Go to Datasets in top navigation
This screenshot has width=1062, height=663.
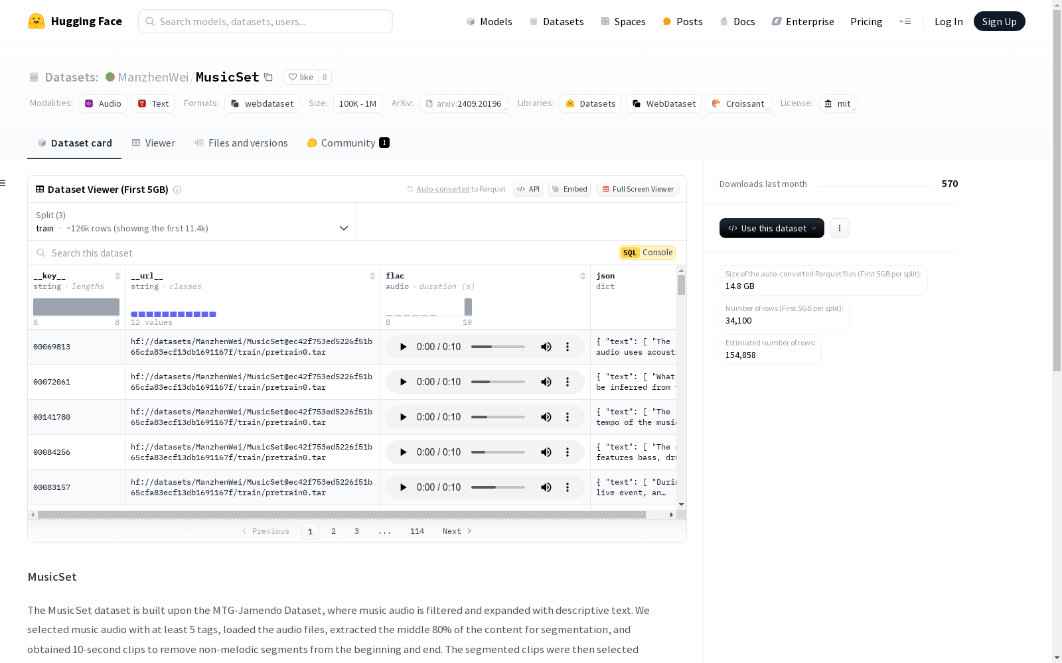click(x=556, y=21)
